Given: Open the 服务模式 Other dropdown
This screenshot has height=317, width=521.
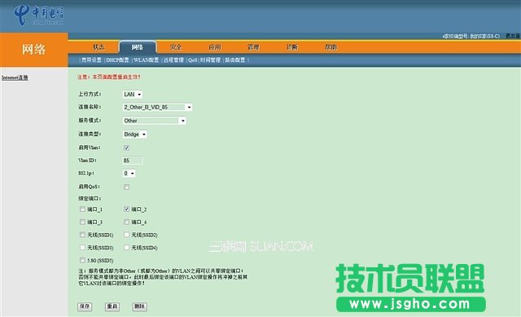Looking at the screenshot, I should [155, 121].
